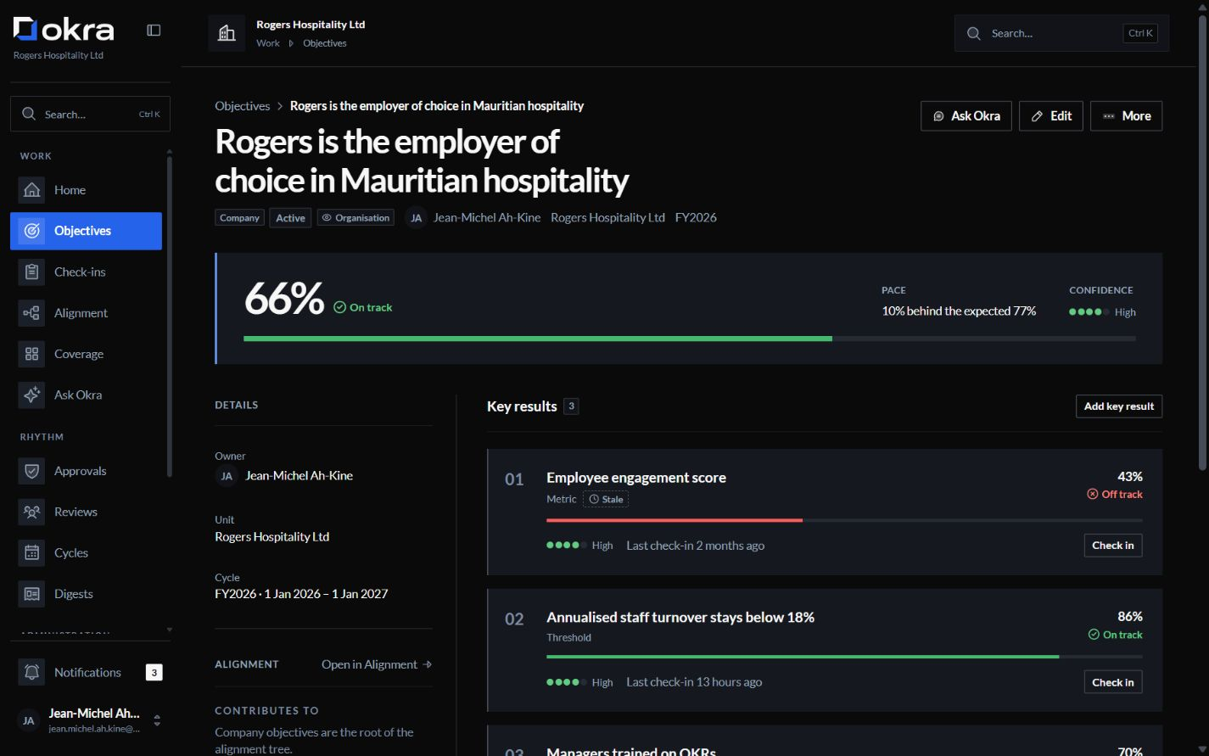Click the Ask Okra button
This screenshot has height=756, width=1209.
click(966, 116)
